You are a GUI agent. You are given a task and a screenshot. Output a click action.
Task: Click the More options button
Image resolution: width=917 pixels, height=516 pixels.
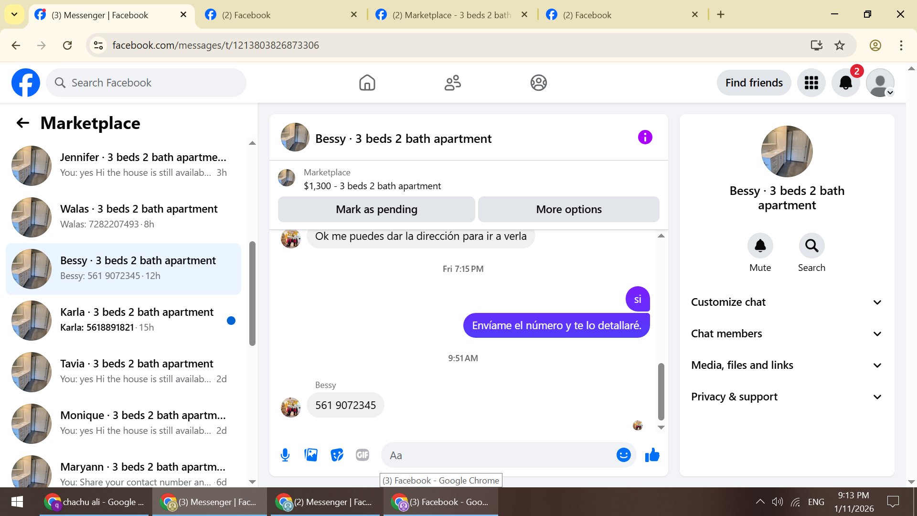[x=569, y=209]
